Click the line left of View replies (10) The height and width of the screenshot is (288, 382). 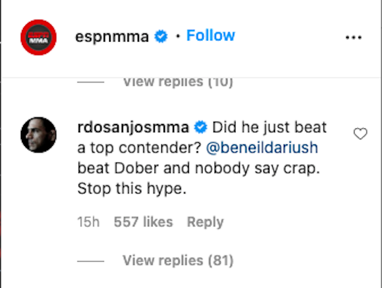click(x=91, y=82)
